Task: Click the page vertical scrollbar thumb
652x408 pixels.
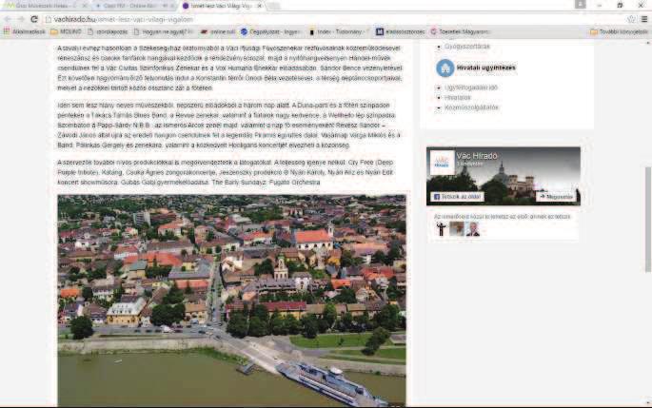Action: (647, 219)
